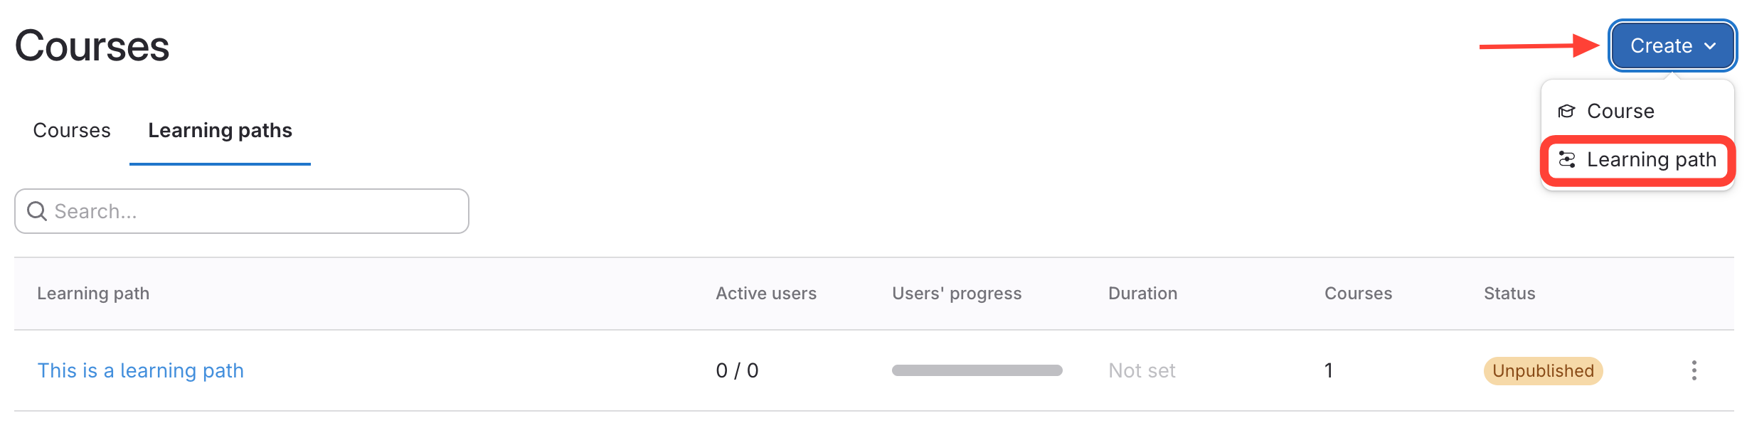1747x445 pixels.
Task: Choose Course from the Create menu
Action: coord(1620,111)
